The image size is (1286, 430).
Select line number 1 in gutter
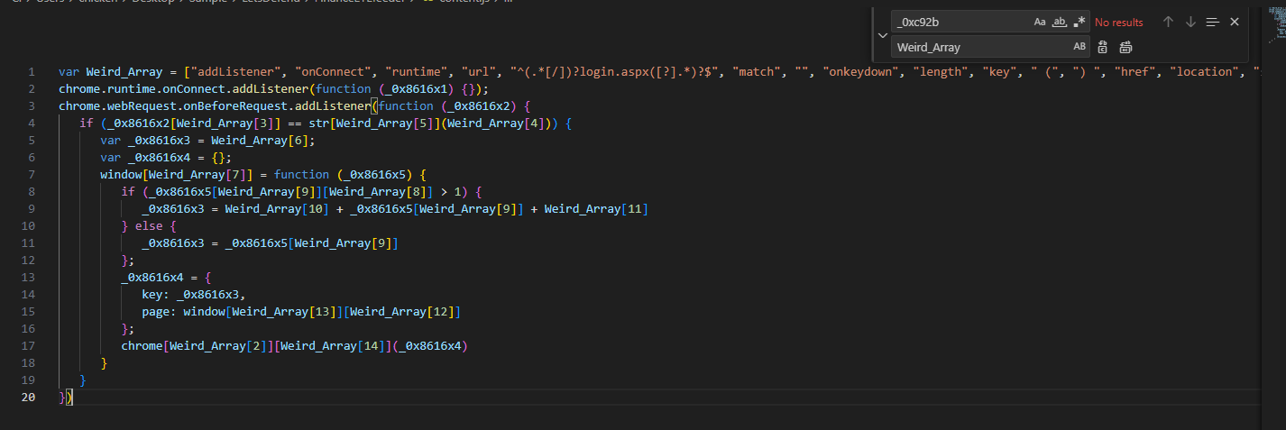pos(32,72)
